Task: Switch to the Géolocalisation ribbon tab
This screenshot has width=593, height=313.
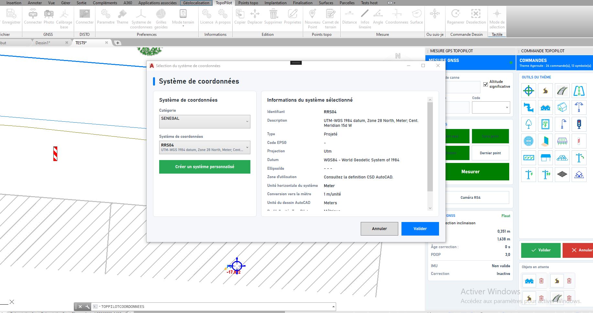Action: [x=196, y=3]
